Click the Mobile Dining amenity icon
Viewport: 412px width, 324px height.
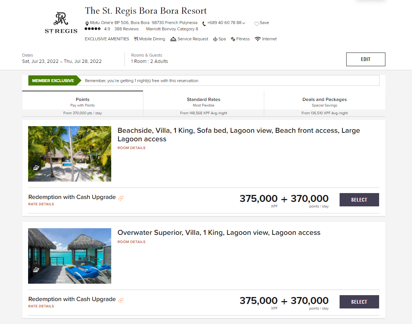point(136,39)
